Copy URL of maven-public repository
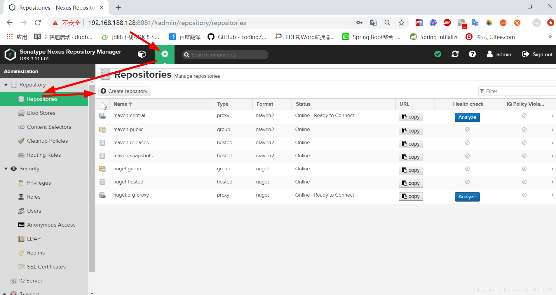 [411, 131]
